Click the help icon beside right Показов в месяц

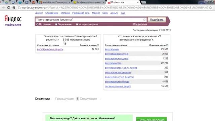[x=167, y=45]
